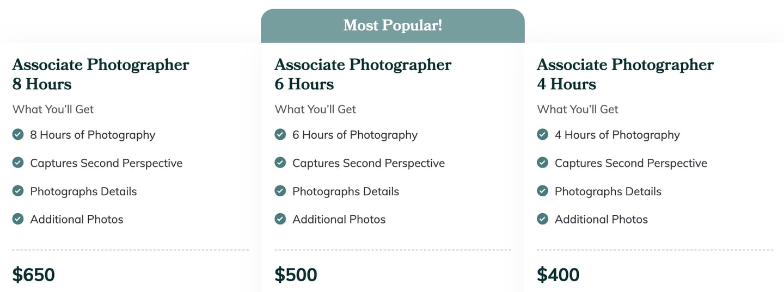This screenshot has height=292, width=784.
Task: Click checkmark icon beside 4 Hours of Photography
Action: (542, 134)
